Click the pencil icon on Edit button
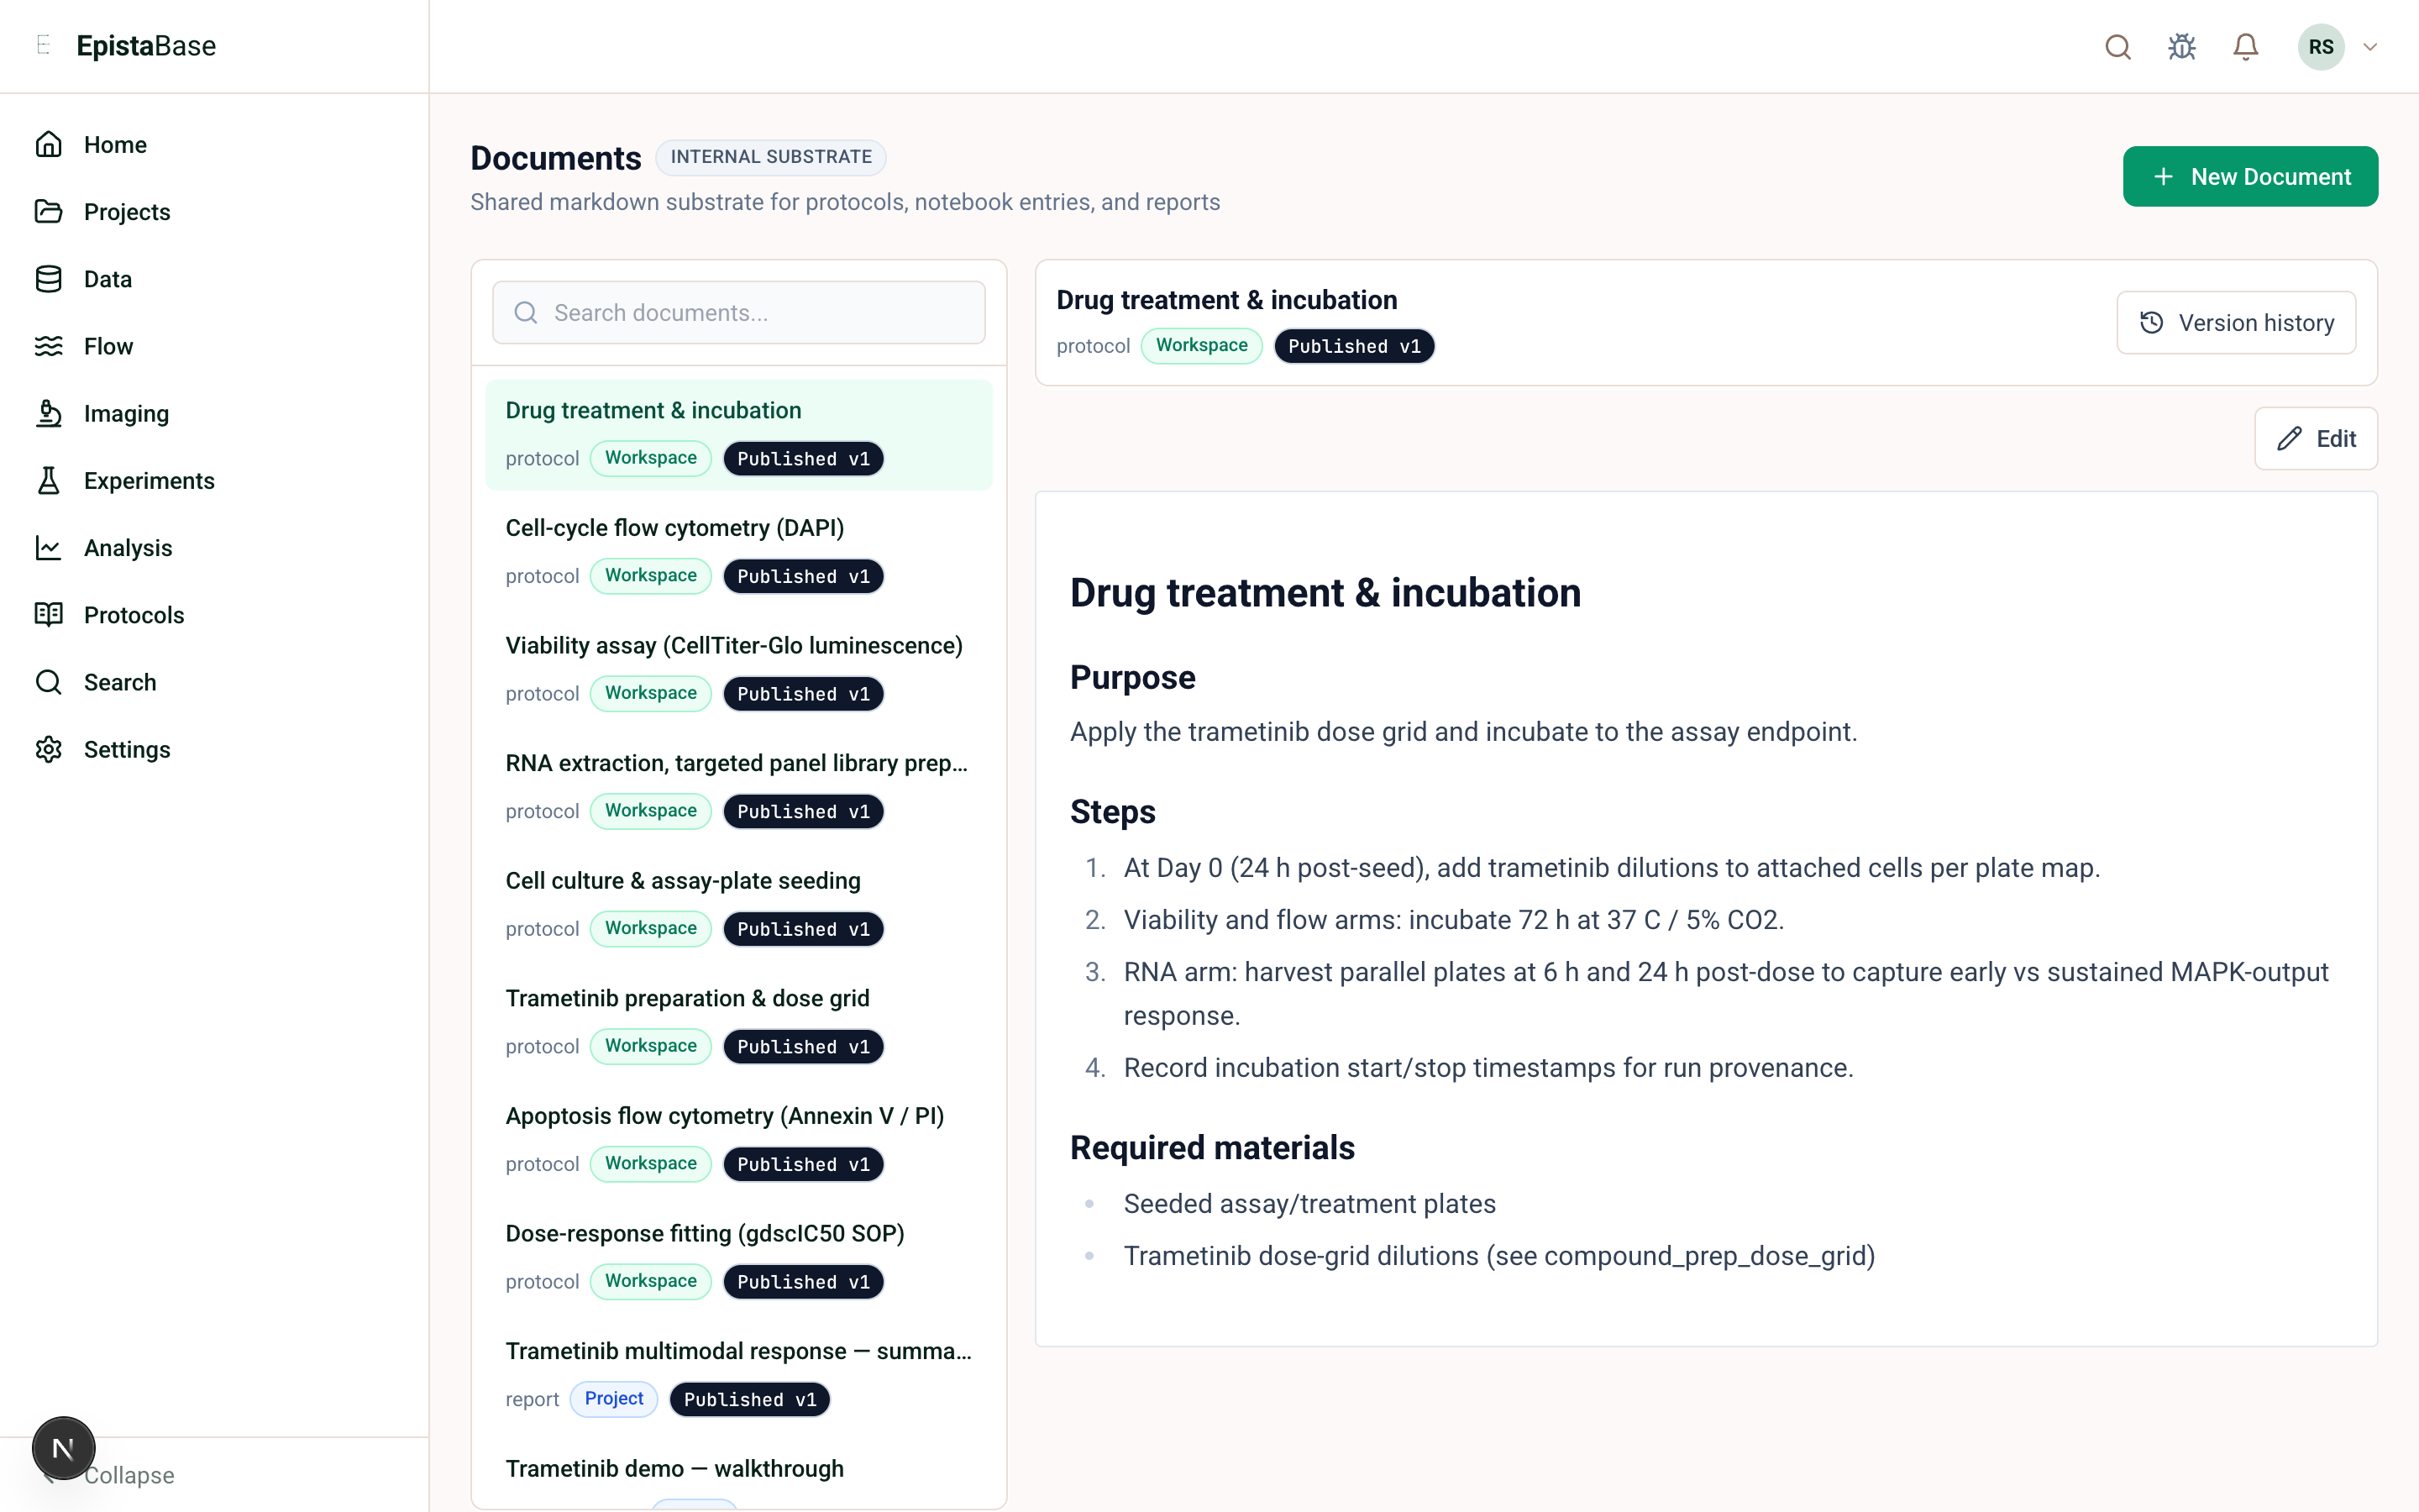2419x1512 pixels. pos(2289,438)
